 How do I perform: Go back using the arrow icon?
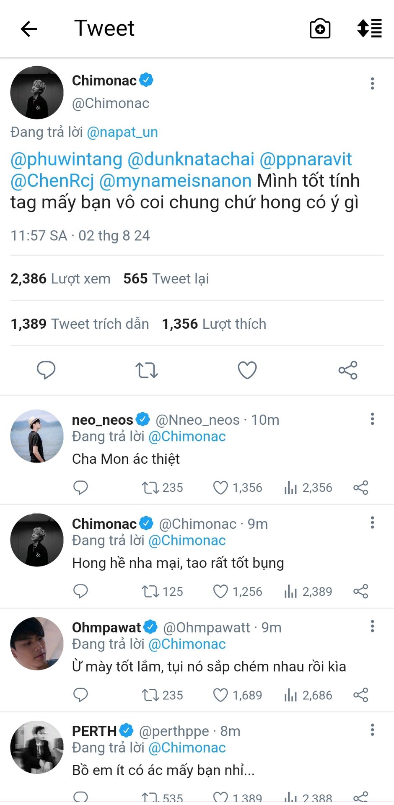[29, 29]
